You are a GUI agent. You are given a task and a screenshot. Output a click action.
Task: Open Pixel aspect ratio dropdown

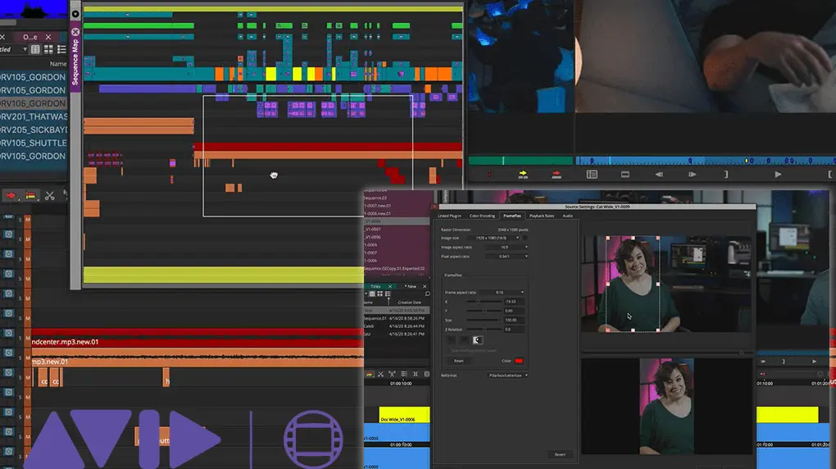pyautogui.click(x=507, y=257)
